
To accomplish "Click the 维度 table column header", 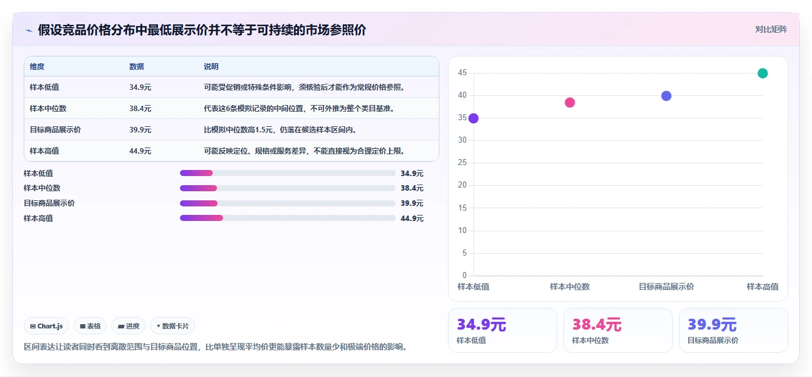I will 37,67.
